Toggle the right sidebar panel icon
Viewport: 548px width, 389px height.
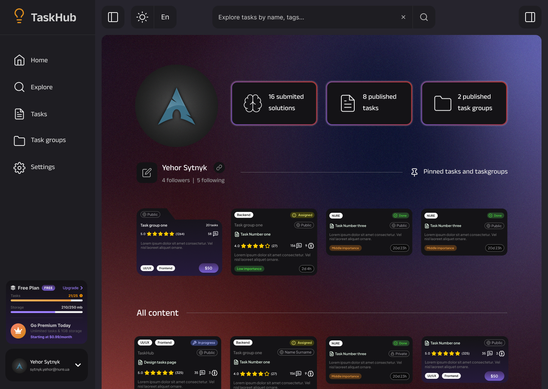click(x=530, y=17)
